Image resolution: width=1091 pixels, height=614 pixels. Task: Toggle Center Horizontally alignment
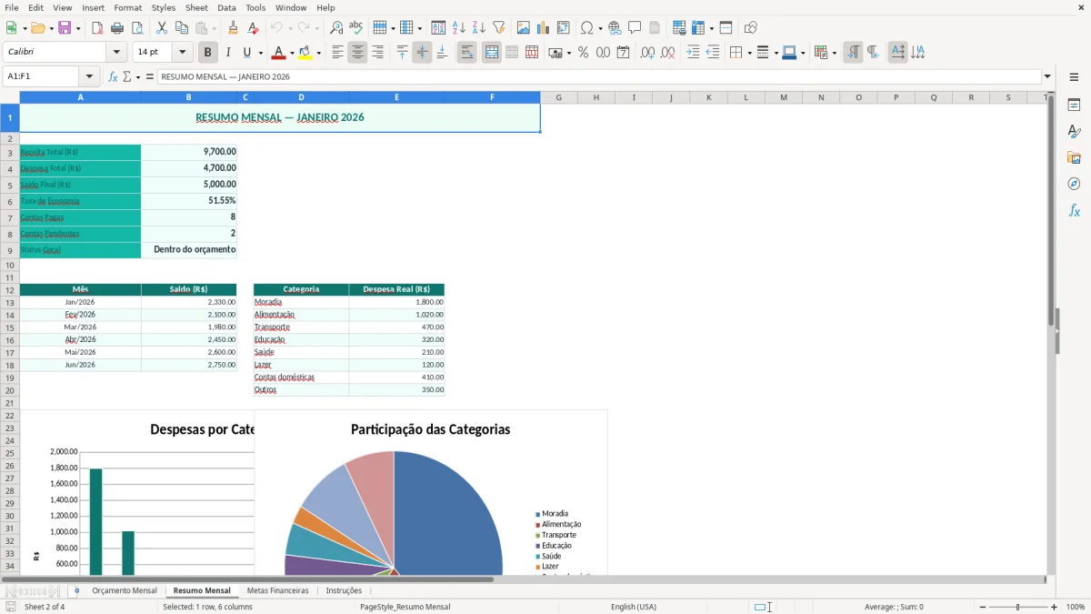click(x=357, y=53)
